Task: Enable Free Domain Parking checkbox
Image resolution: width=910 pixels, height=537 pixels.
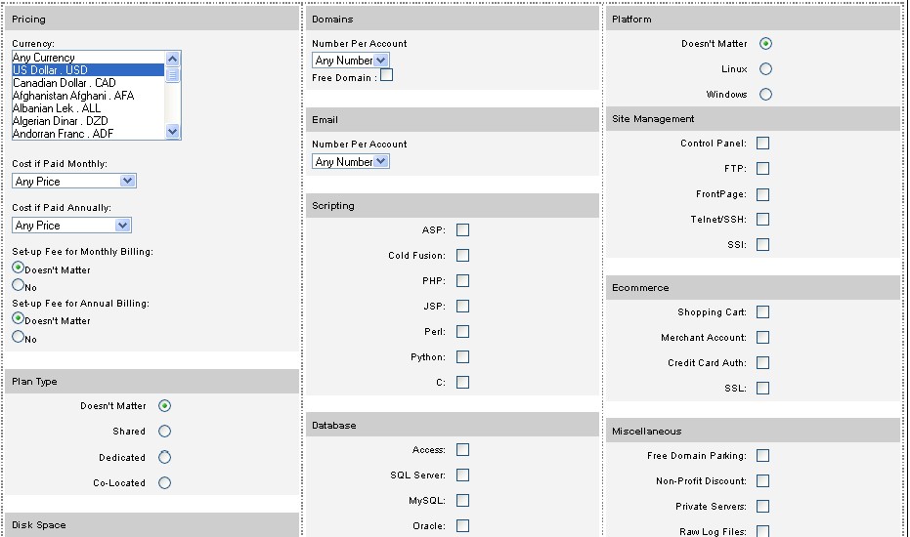Action: coord(762,456)
